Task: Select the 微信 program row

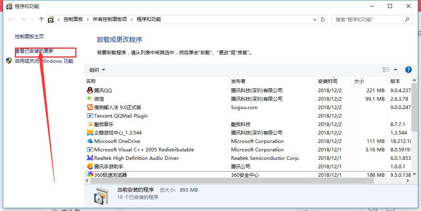Action: tap(248, 99)
